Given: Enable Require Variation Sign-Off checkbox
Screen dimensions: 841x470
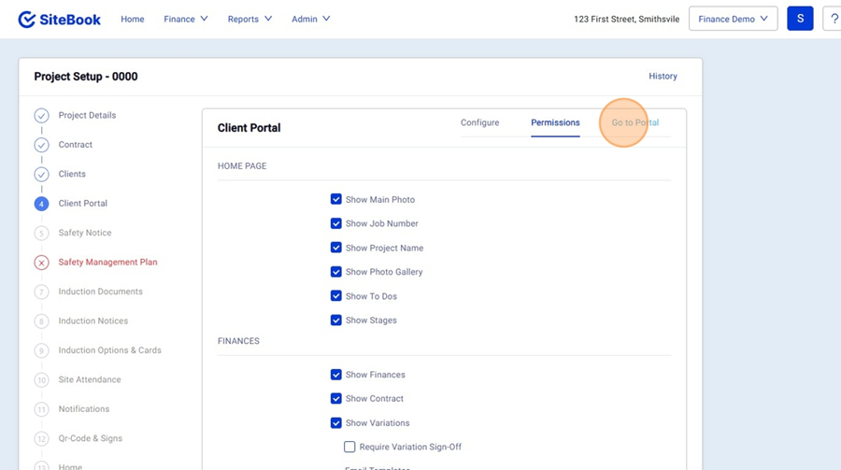Looking at the screenshot, I should click(349, 447).
